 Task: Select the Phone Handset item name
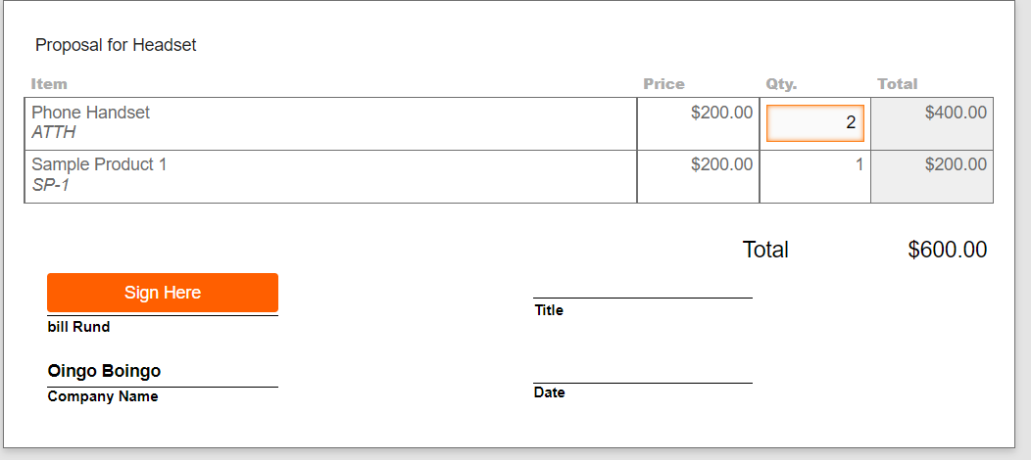pos(91,113)
